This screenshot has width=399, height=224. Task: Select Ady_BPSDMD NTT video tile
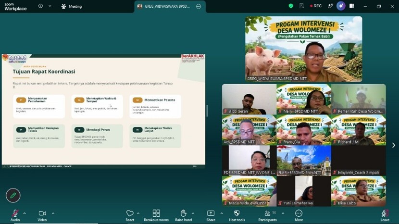tap(249, 130)
